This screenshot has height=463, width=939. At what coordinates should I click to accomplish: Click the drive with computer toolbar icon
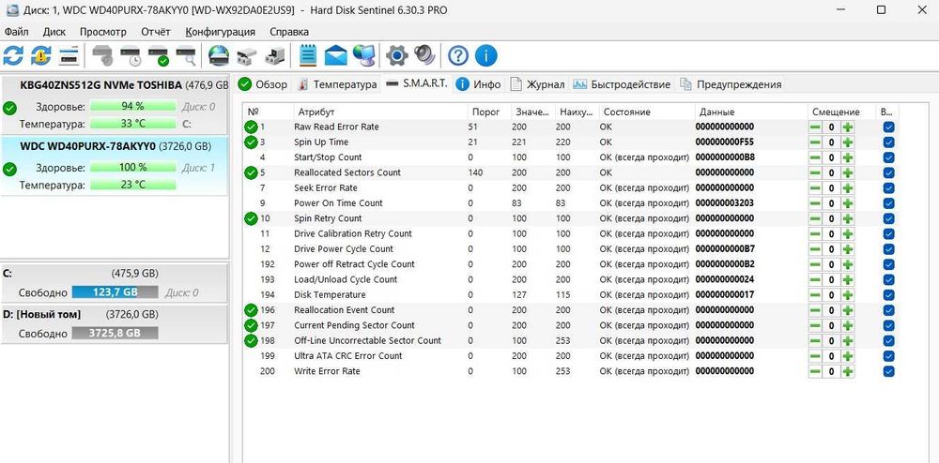click(x=275, y=56)
